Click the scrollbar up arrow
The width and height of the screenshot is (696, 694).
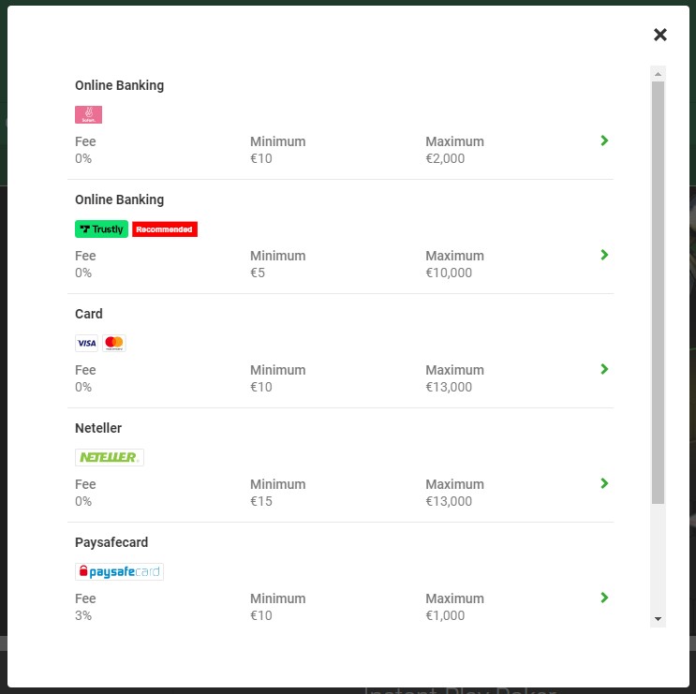point(658,74)
